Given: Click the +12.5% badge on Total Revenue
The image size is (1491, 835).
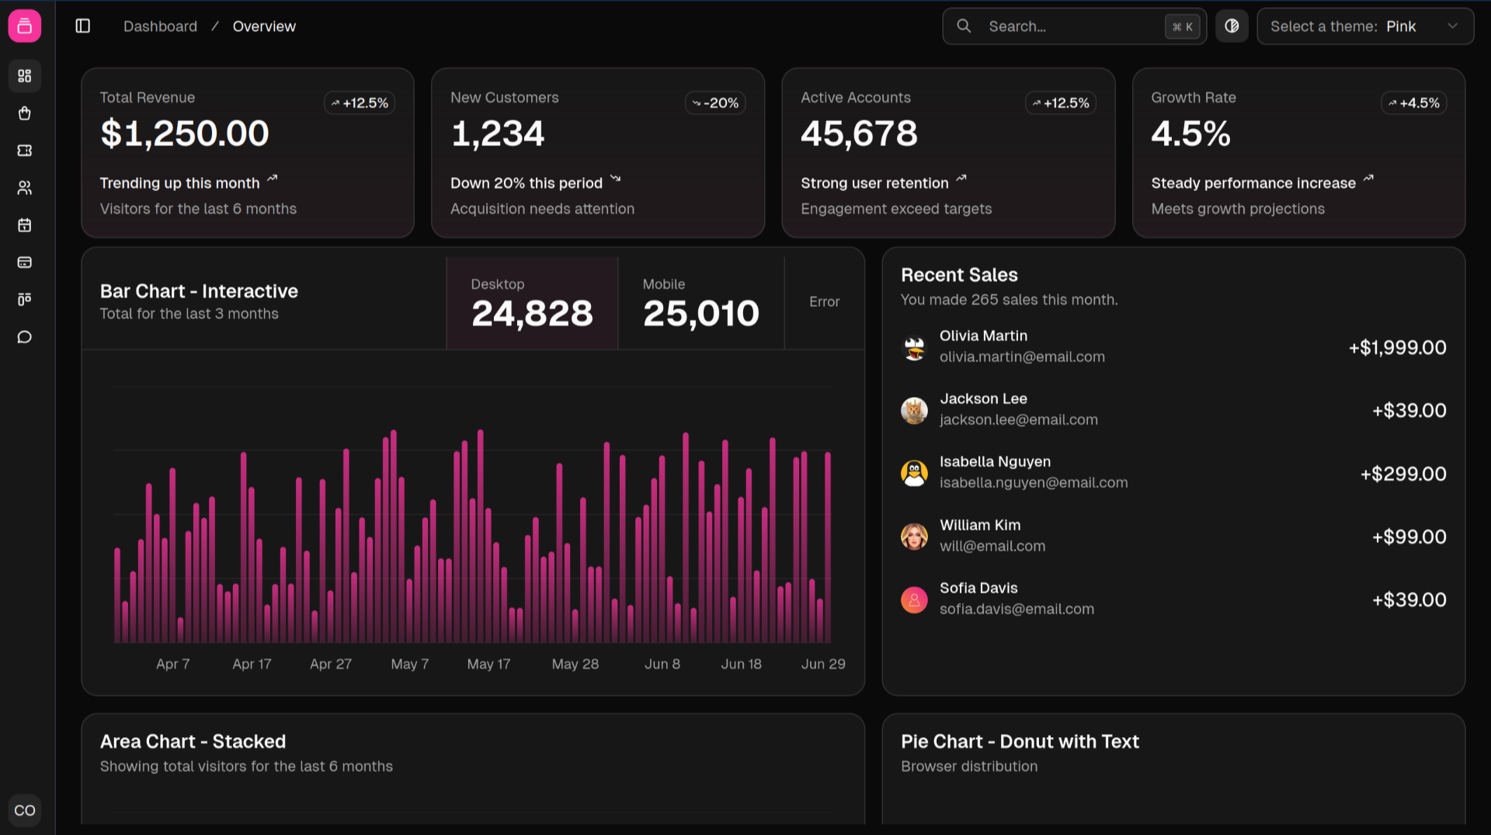Looking at the screenshot, I should (x=360, y=103).
